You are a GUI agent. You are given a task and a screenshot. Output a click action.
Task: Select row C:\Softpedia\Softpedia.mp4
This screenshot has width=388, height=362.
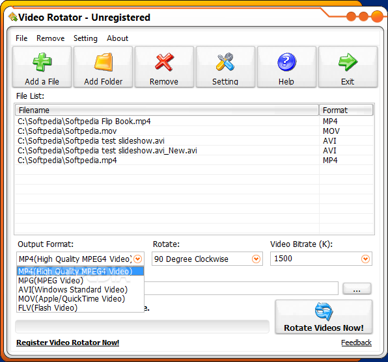click(x=194, y=161)
